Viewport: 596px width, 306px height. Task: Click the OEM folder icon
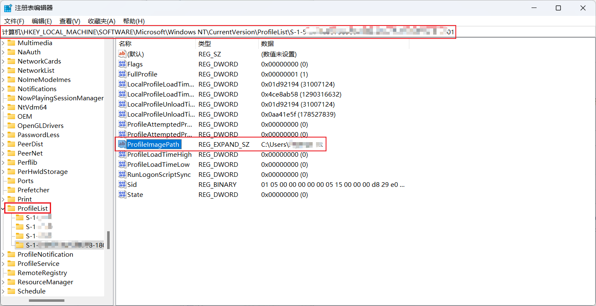[x=11, y=116]
